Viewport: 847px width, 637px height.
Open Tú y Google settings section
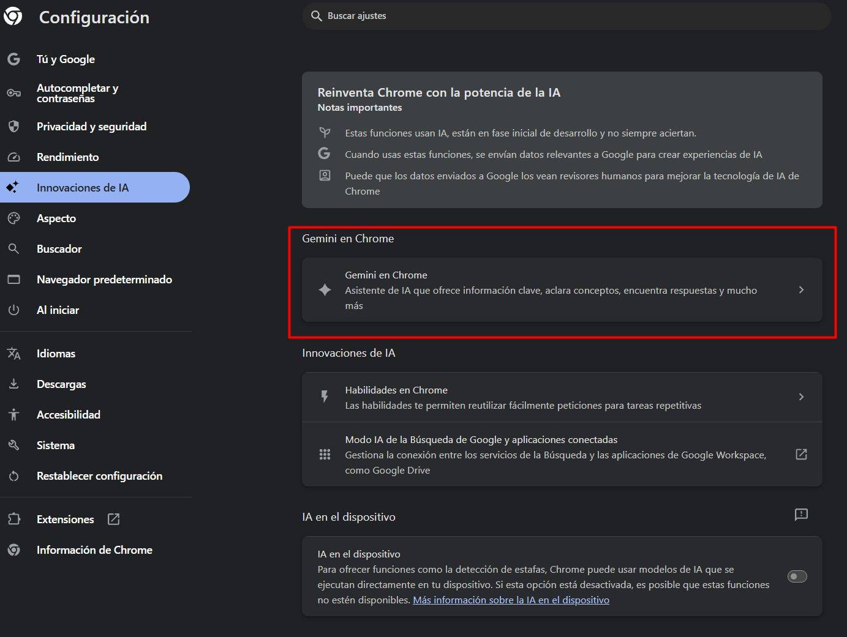[x=95, y=59]
